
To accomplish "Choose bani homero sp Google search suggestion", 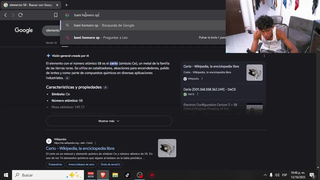I will [x=143, y=25].
